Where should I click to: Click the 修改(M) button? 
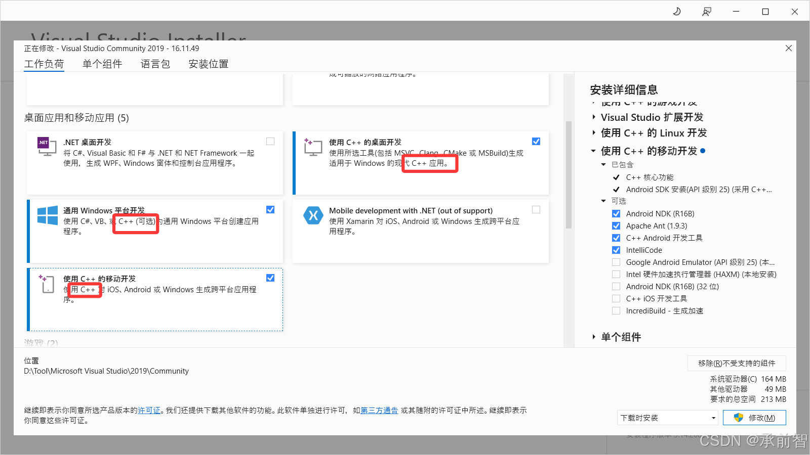pos(754,418)
